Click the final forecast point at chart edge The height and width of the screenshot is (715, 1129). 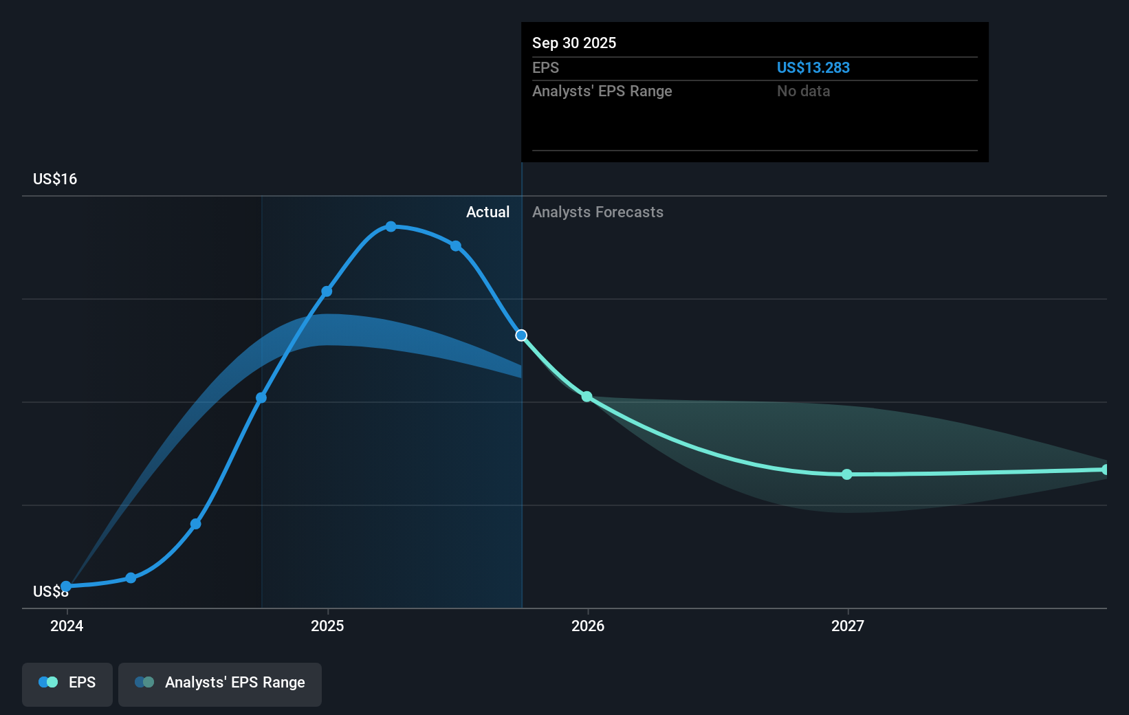1106,469
